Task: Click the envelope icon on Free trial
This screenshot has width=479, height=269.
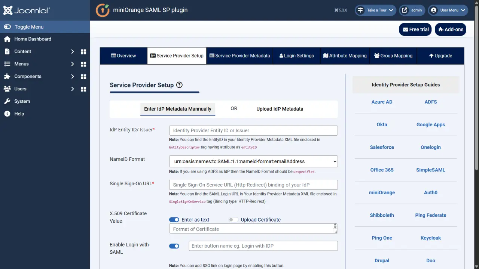Action: click(405, 30)
